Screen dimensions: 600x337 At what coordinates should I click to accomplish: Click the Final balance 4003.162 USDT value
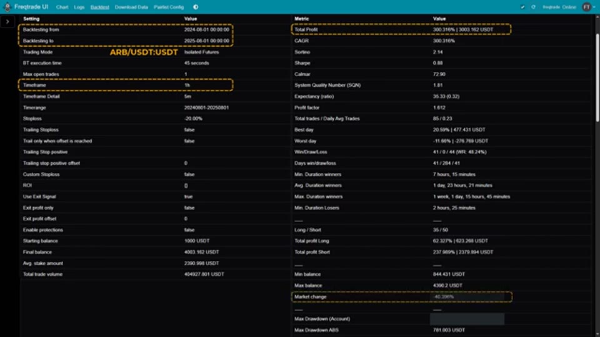coord(201,252)
